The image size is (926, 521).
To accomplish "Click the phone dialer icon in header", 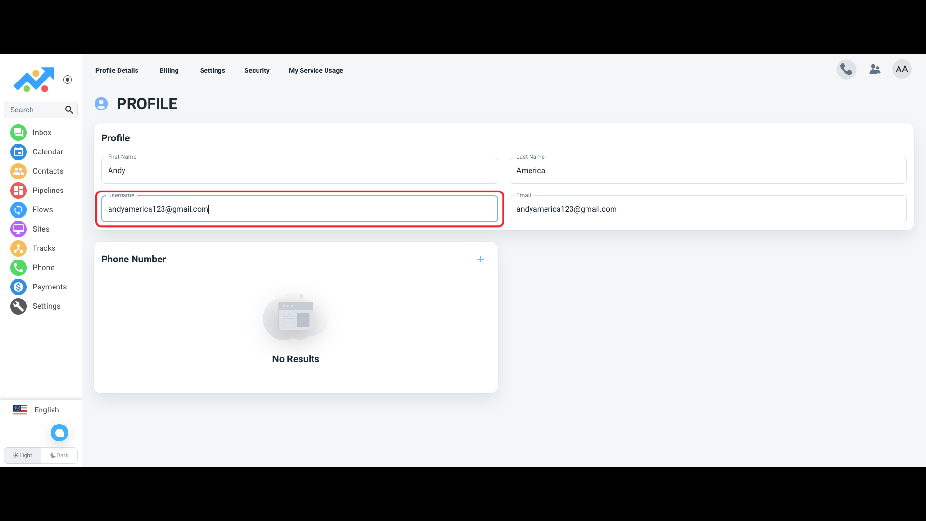I will [846, 69].
